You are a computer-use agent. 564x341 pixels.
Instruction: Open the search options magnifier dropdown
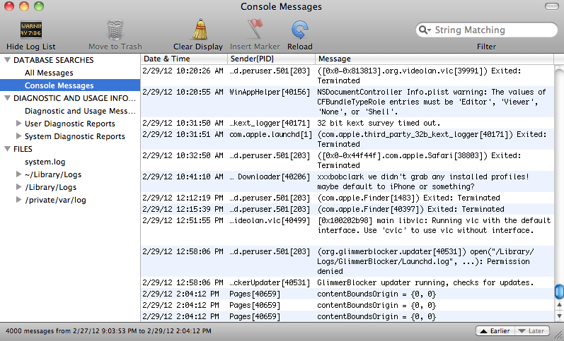425,30
